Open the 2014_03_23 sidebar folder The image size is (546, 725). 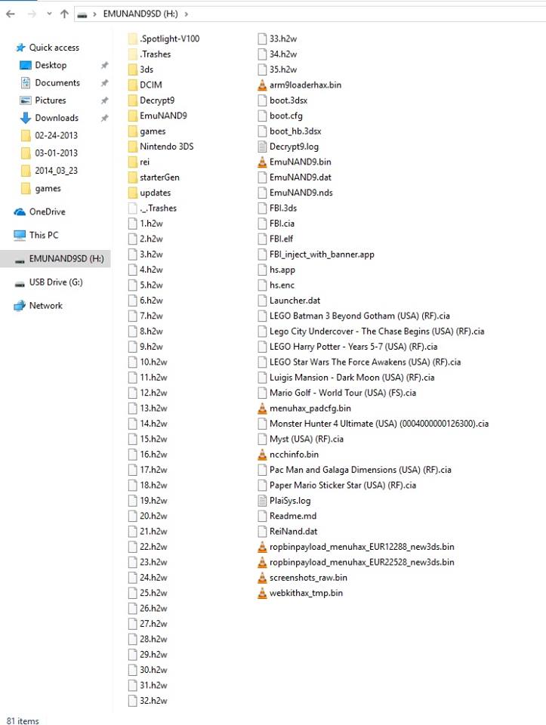click(x=56, y=170)
